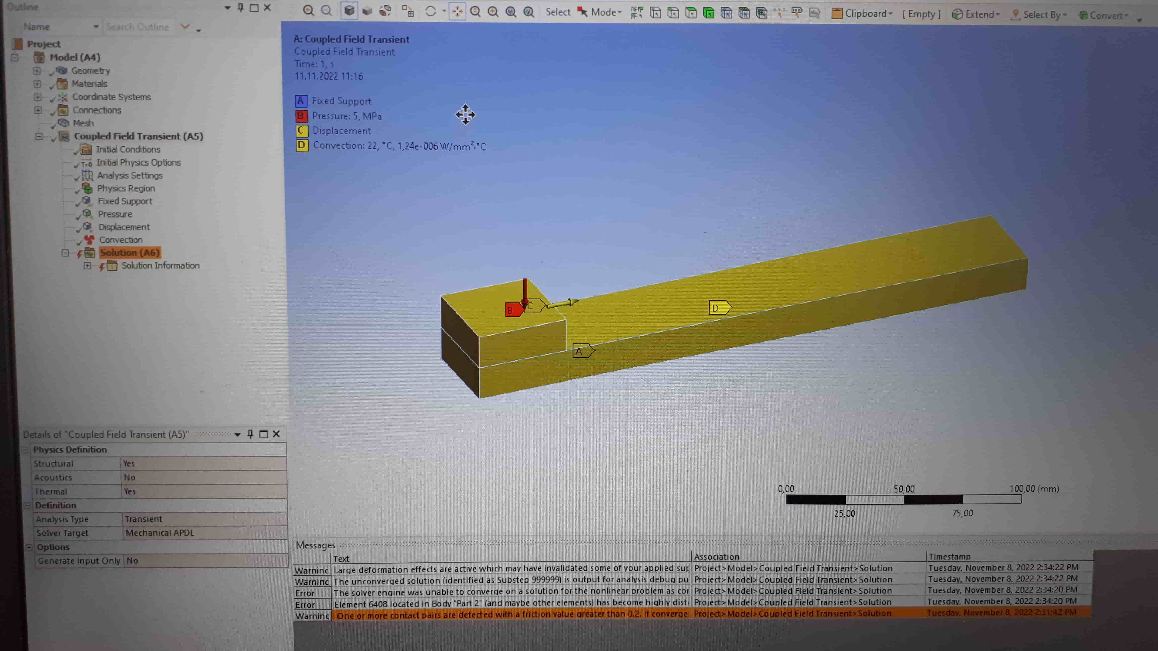Select the Zoom tool with up-down arrows
The width and height of the screenshot is (1158, 651).
pyautogui.click(x=476, y=12)
